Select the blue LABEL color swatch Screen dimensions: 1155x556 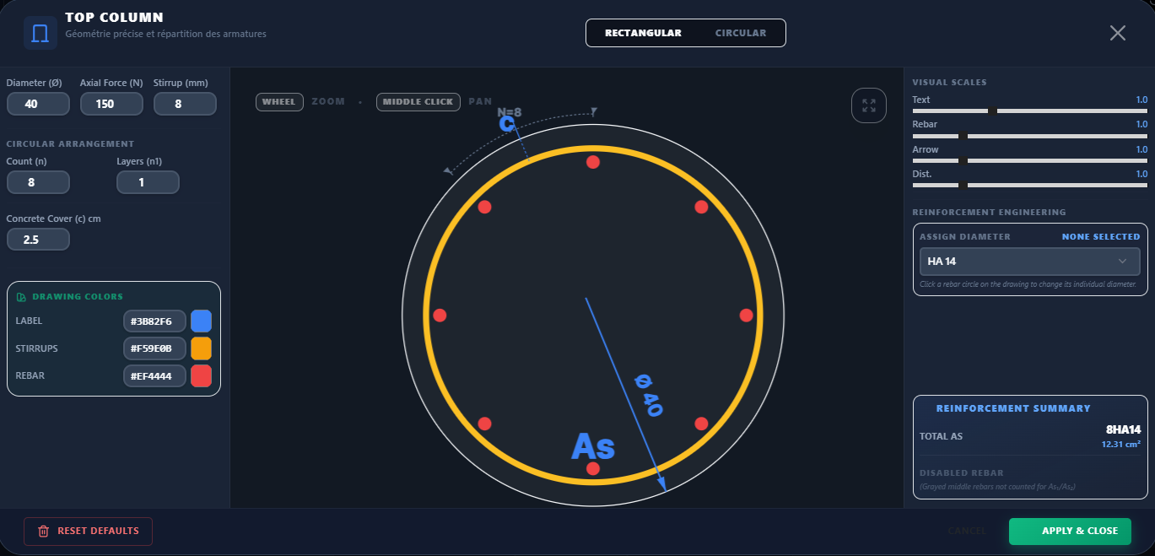click(x=201, y=321)
